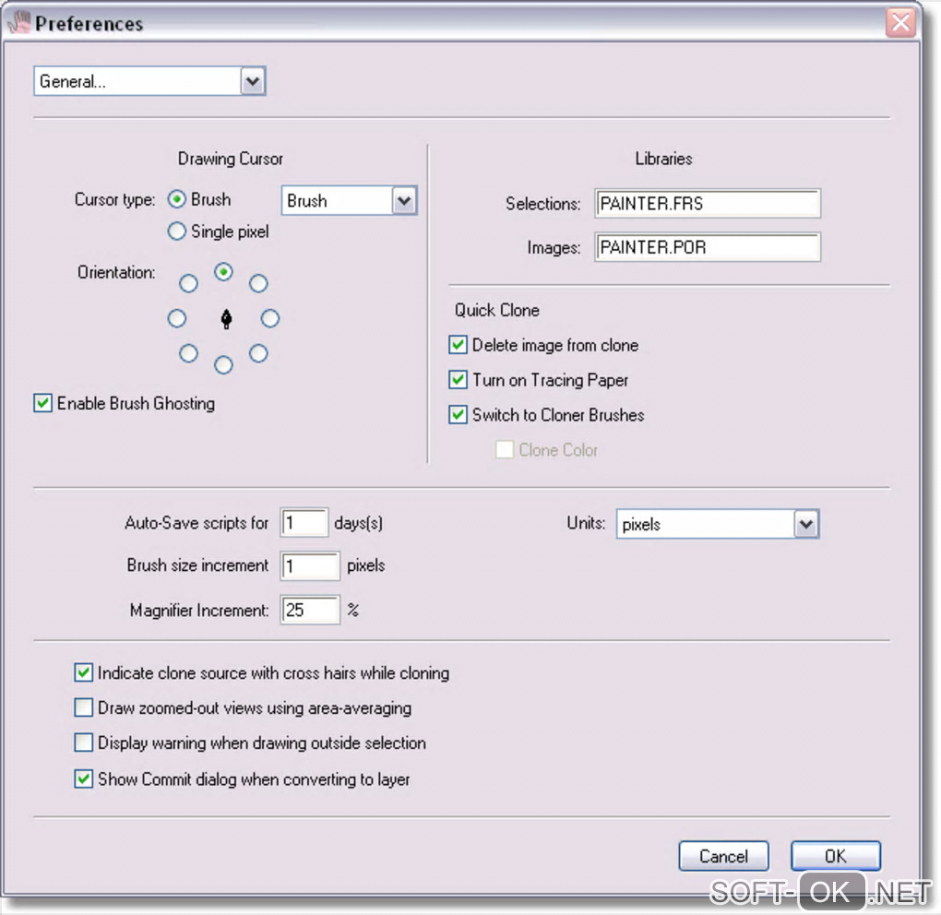Toggle Turn on Tracing Paper
Image resolution: width=941 pixels, height=915 pixels.
click(x=458, y=380)
